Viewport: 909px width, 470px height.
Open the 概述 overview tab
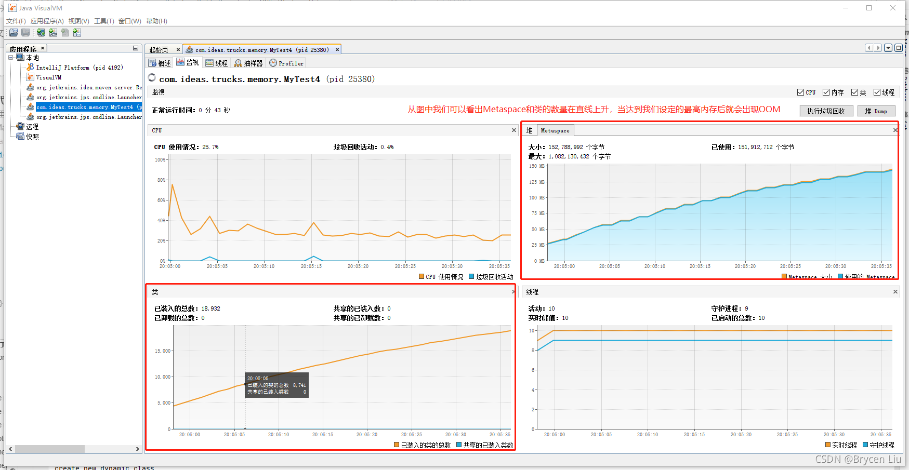(x=160, y=63)
